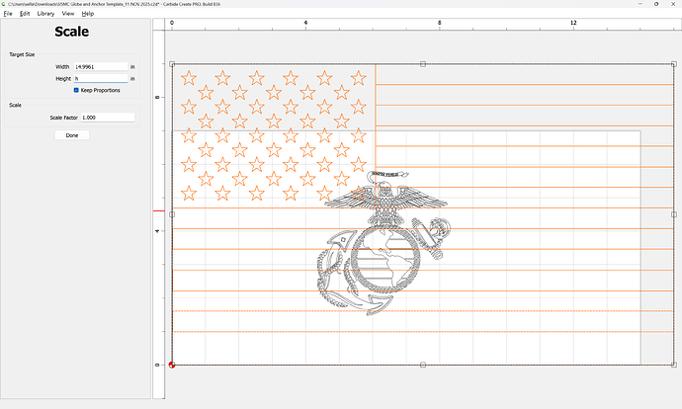
Task: Grab the top-left selection handle
Action: tap(172, 64)
